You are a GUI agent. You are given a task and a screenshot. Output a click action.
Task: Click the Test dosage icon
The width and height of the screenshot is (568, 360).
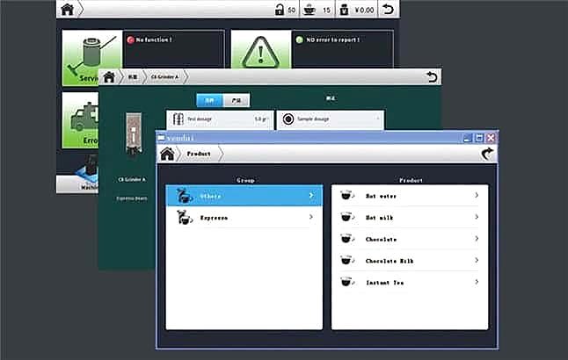(x=178, y=119)
